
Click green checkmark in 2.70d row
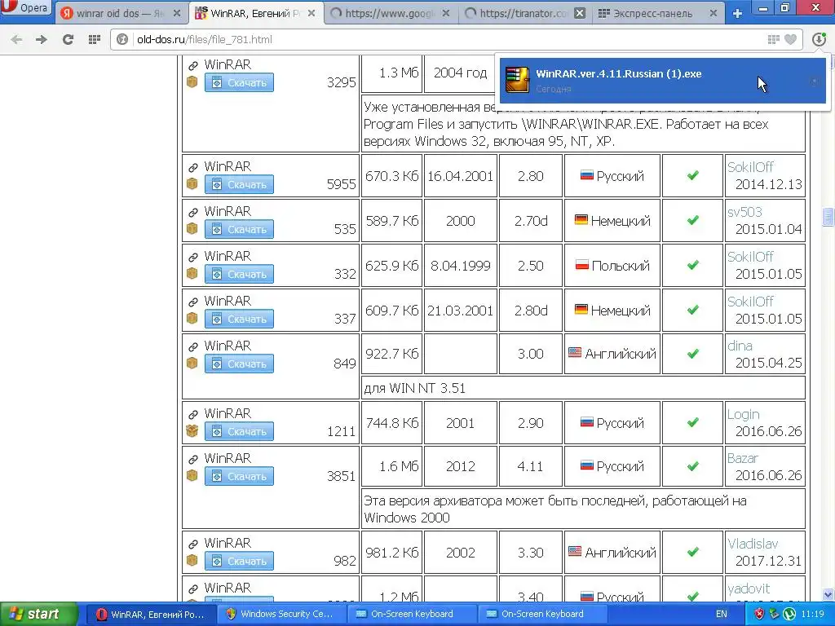point(693,220)
